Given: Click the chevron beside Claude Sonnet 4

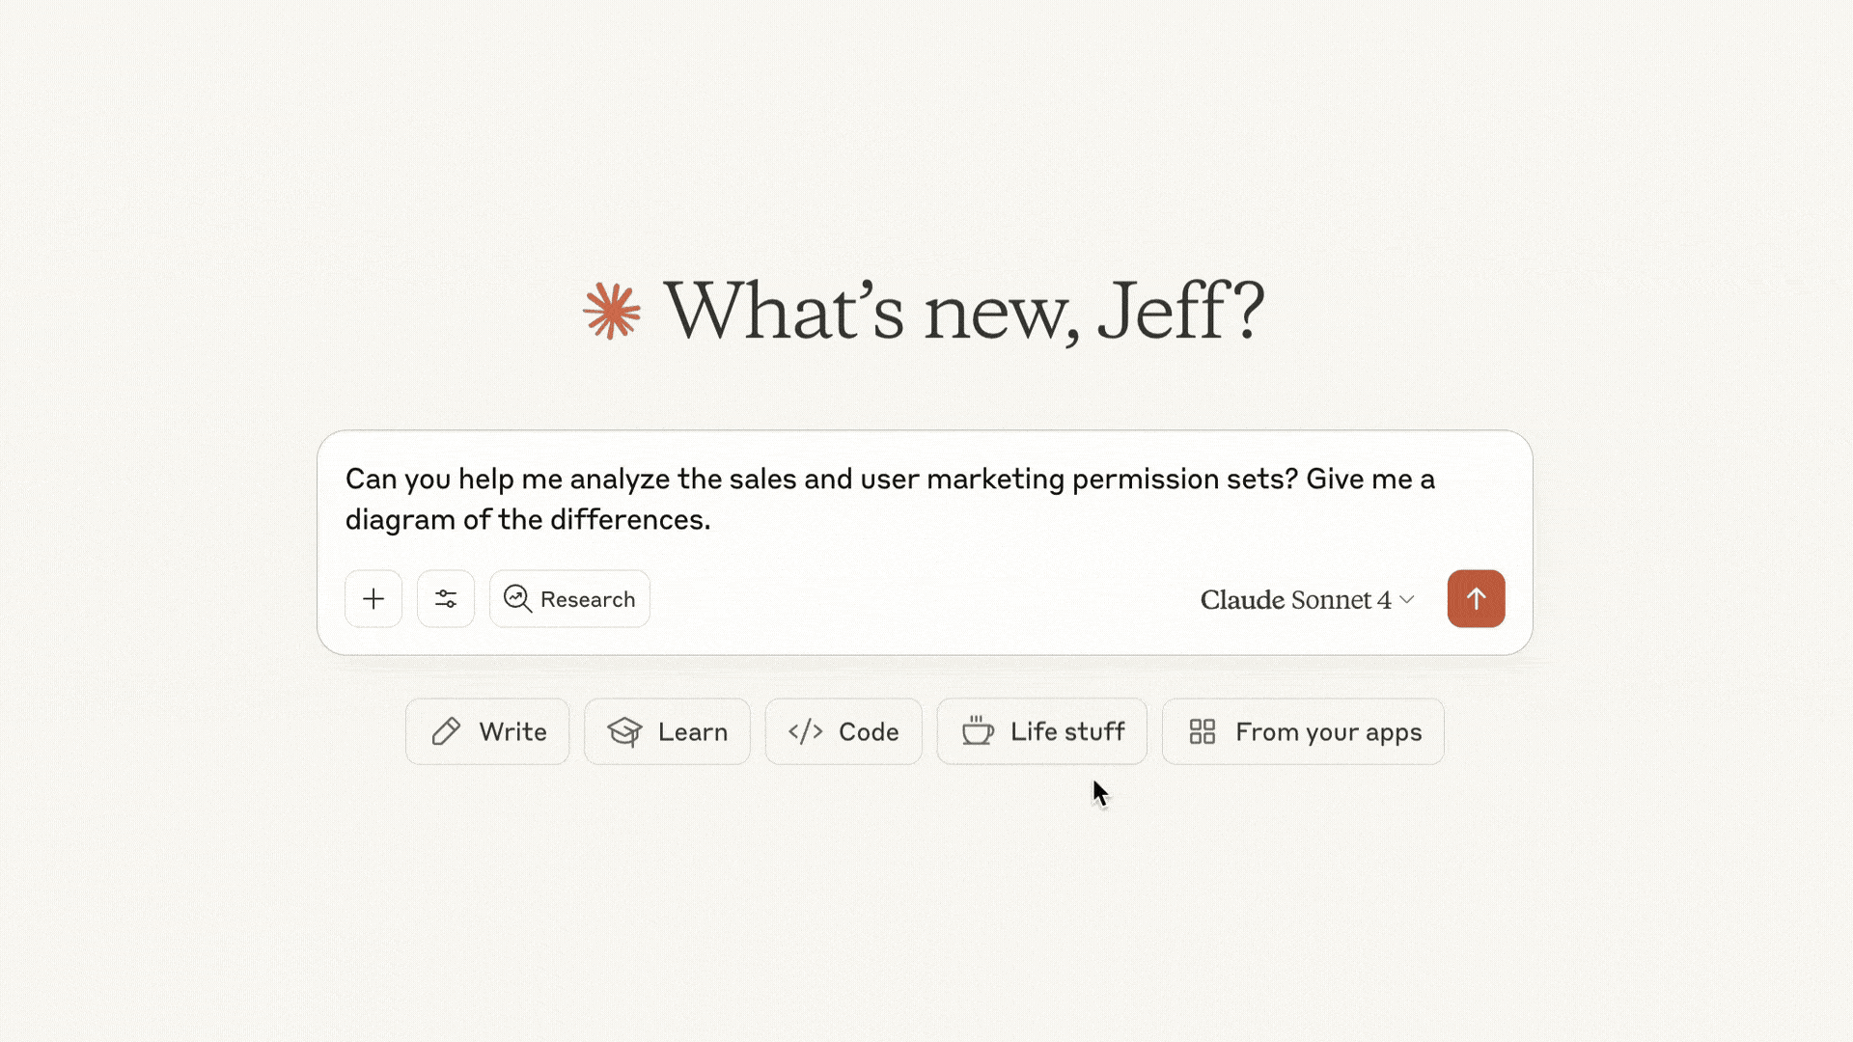Looking at the screenshot, I should pyautogui.click(x=1407, y=600).
